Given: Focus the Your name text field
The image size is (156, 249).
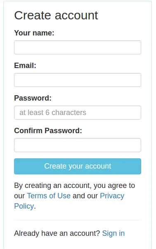Looking at the screenshot, I should (78, 47).
